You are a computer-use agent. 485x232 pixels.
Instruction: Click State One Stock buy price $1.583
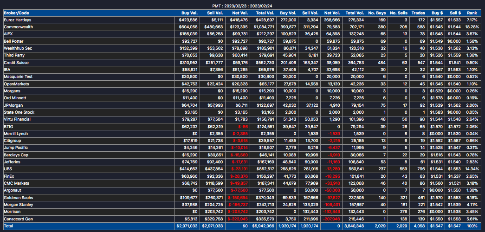click(x=437, y=112)
